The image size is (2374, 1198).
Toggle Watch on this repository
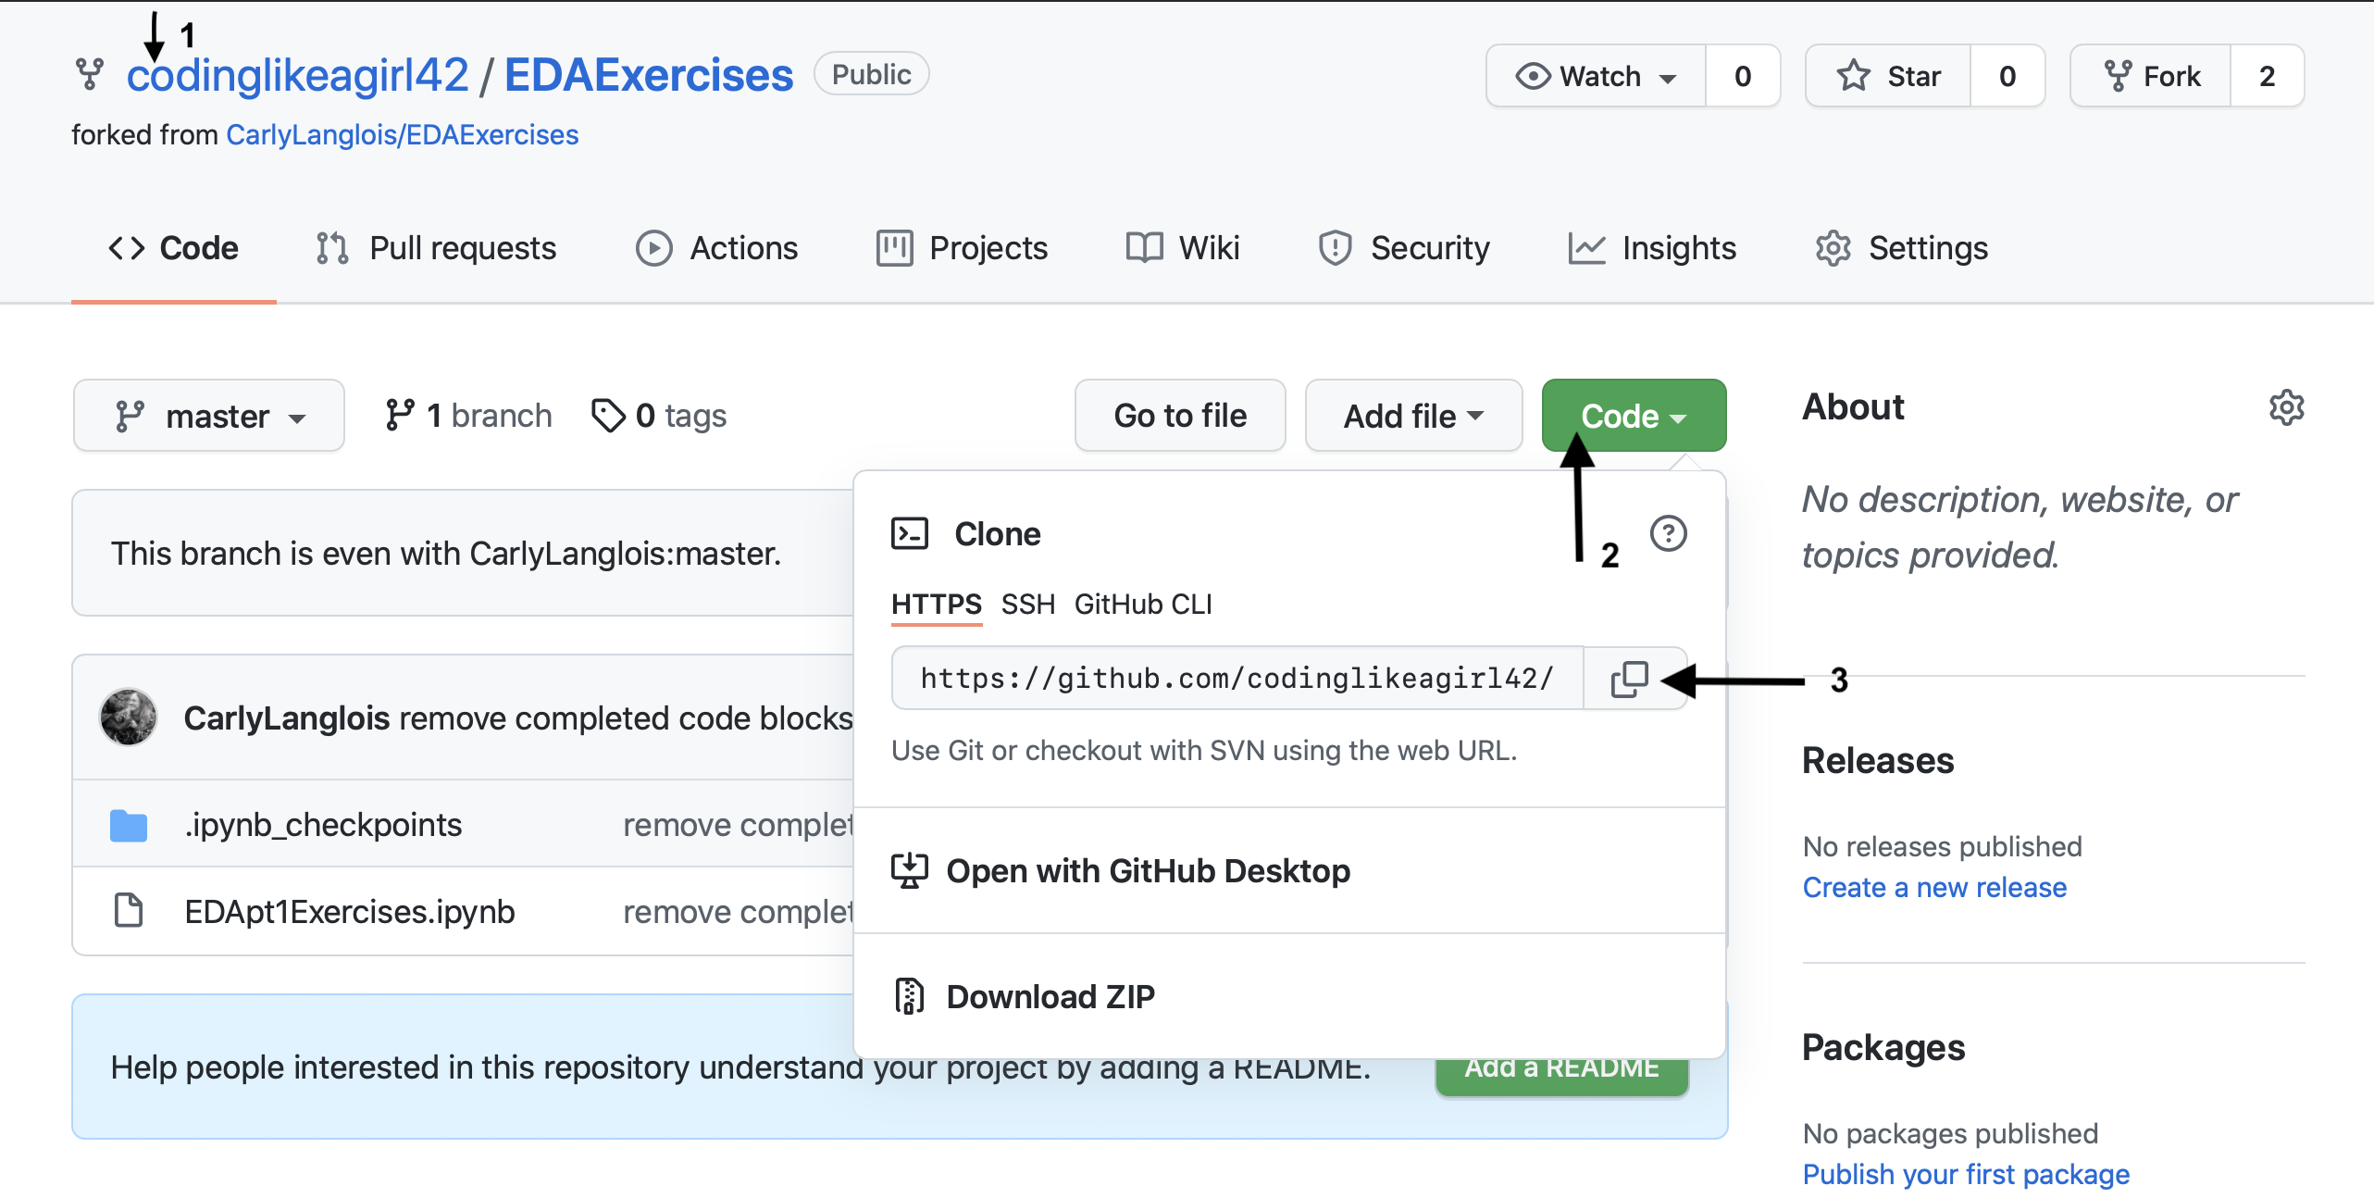click(1596, 76)
